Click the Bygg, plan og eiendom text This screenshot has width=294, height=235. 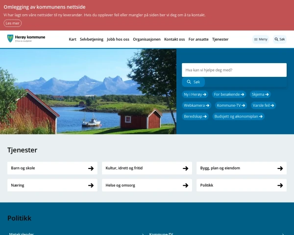(x=220, y=168)
